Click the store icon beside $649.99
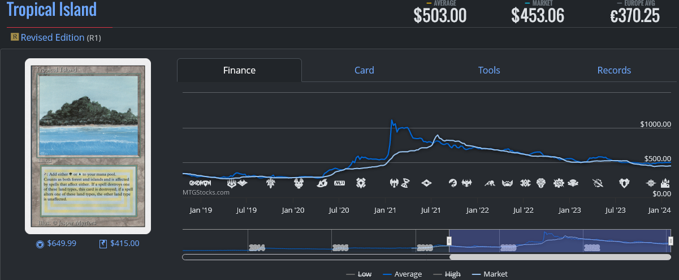Viewport: 679px width, 280px height. coord(40,244)
